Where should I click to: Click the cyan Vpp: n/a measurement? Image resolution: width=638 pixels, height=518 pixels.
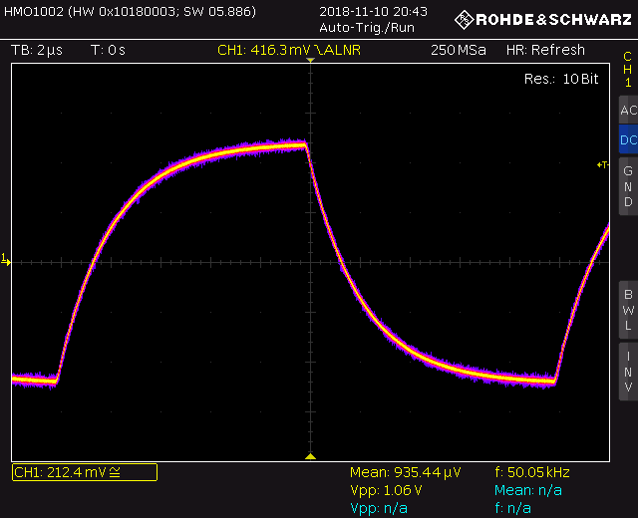[x=379, y=508]
